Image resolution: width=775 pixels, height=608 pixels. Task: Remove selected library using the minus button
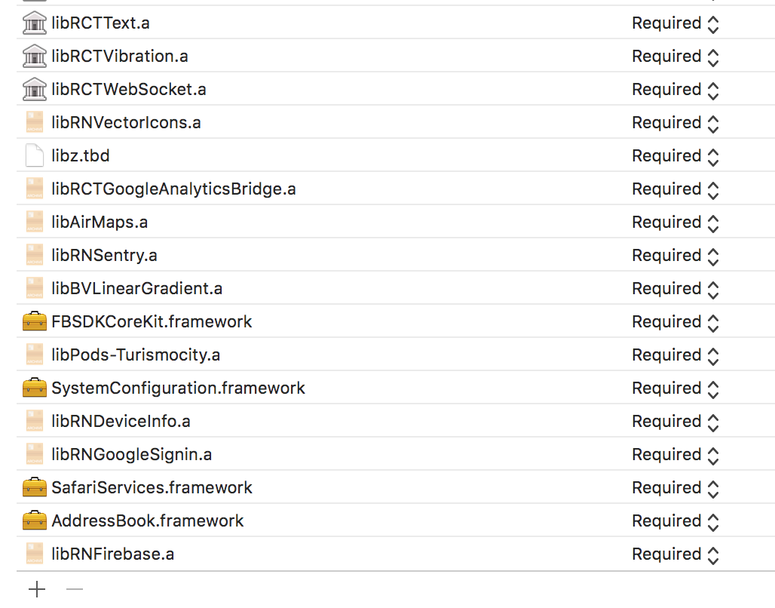point(73,588)
